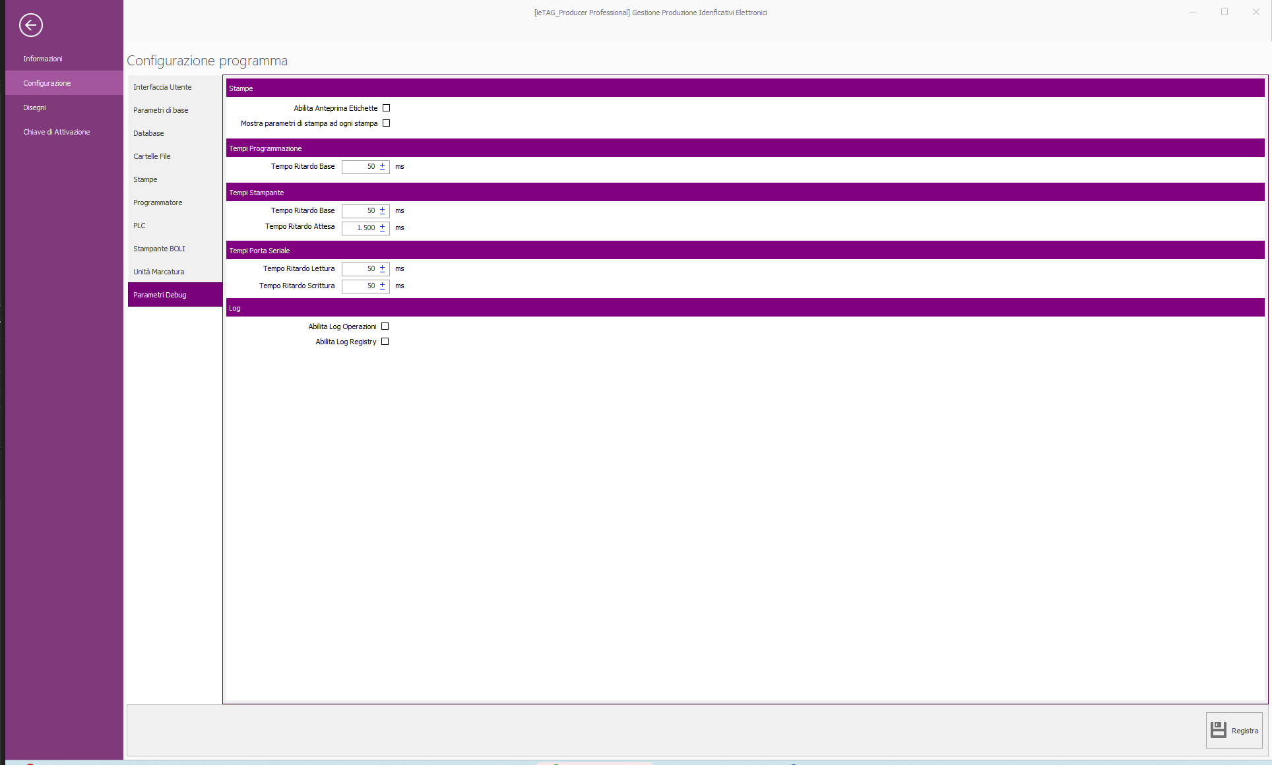This screenshot has width=1272, height=765.
Task: Open the Stampe settings tab
Action: pos(175,179)
